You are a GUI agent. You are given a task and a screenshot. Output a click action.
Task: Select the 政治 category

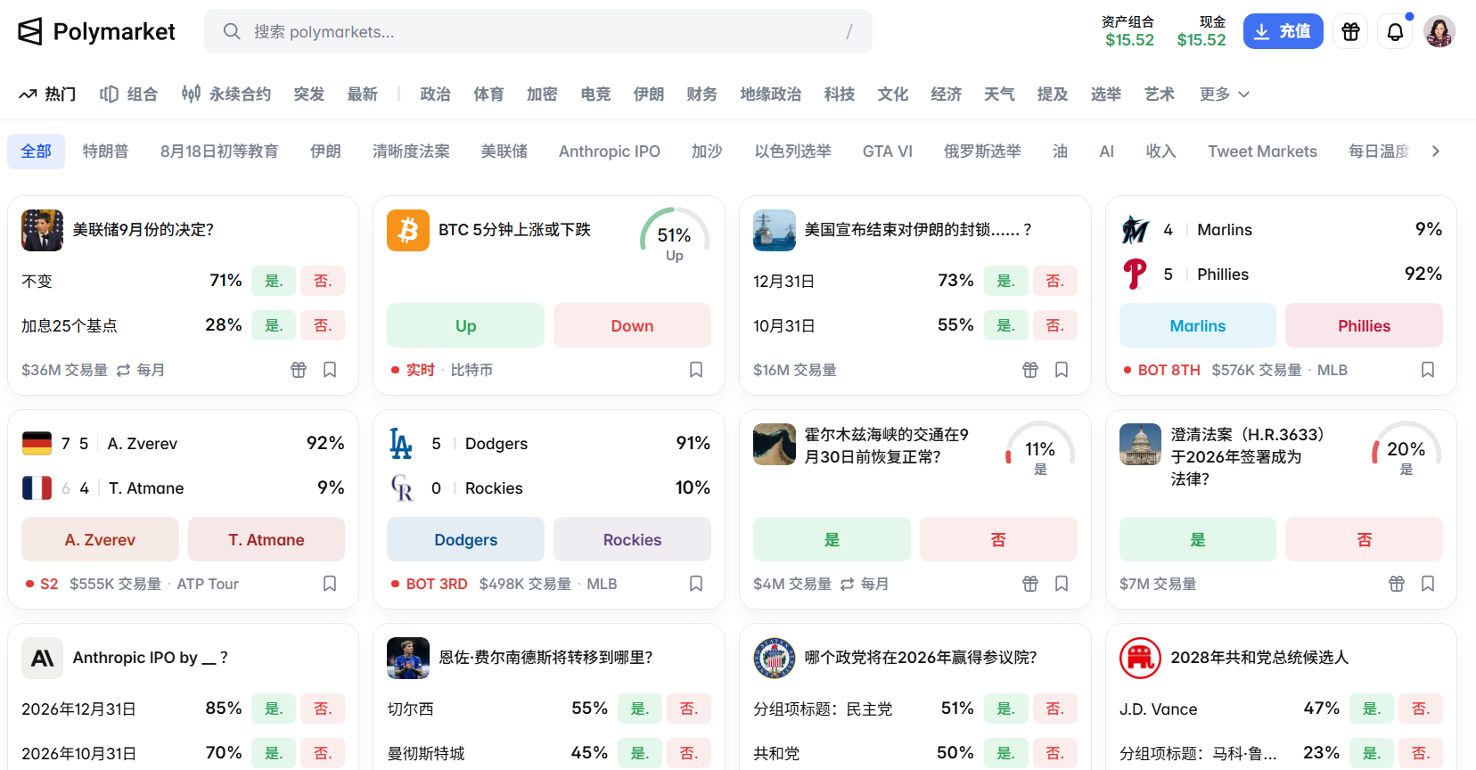click(435, 94)
